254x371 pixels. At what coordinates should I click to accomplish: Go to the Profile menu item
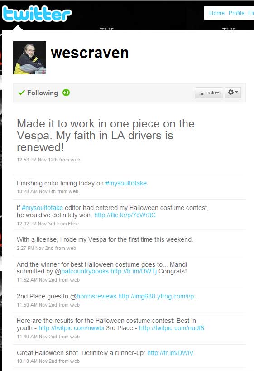coord(236,13)
